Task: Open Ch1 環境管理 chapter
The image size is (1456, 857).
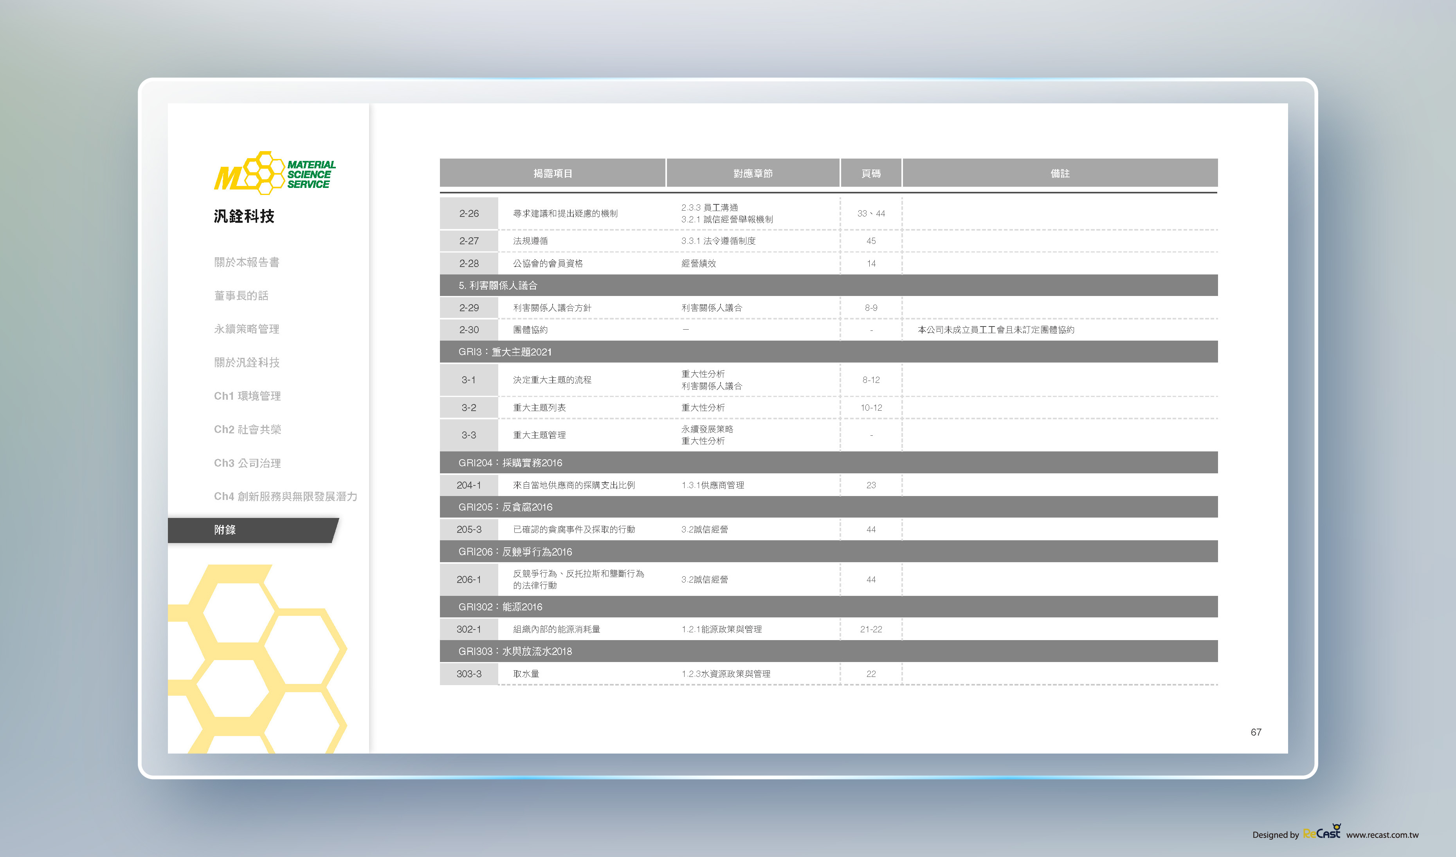Action: point(247,396)
